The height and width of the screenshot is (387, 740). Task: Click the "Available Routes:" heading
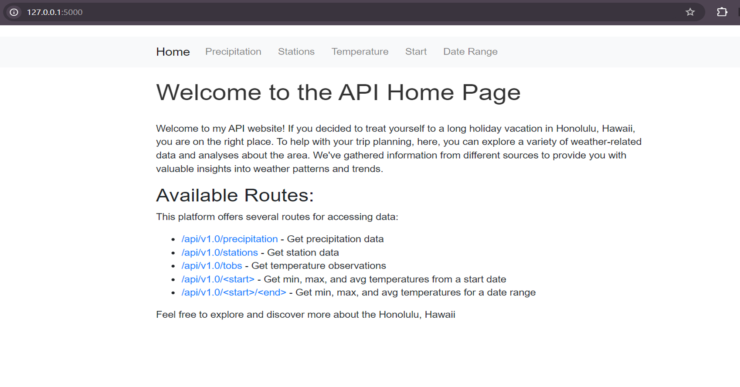(235, 195)
